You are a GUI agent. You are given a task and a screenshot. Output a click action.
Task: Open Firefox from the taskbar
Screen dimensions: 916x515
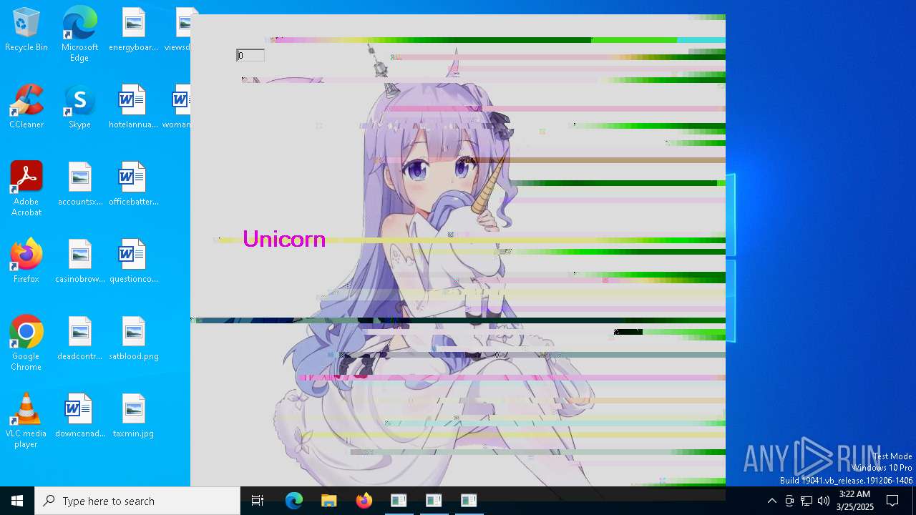tap(364, 501)
